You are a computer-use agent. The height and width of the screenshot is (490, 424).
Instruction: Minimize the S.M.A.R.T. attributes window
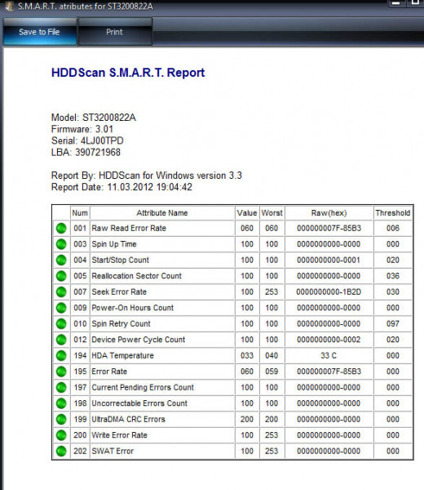396,3
